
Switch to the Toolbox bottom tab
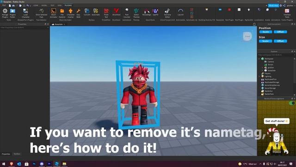pyautogui.click(x=17, y=154)
